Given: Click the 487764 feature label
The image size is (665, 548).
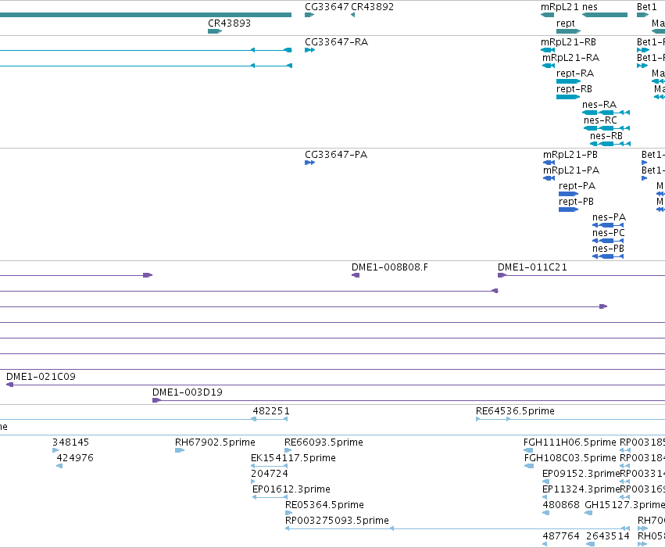Looking at the screenshot, I should point(561,536).
